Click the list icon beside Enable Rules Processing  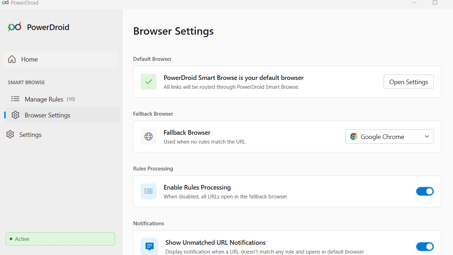[x=149, y=191]
